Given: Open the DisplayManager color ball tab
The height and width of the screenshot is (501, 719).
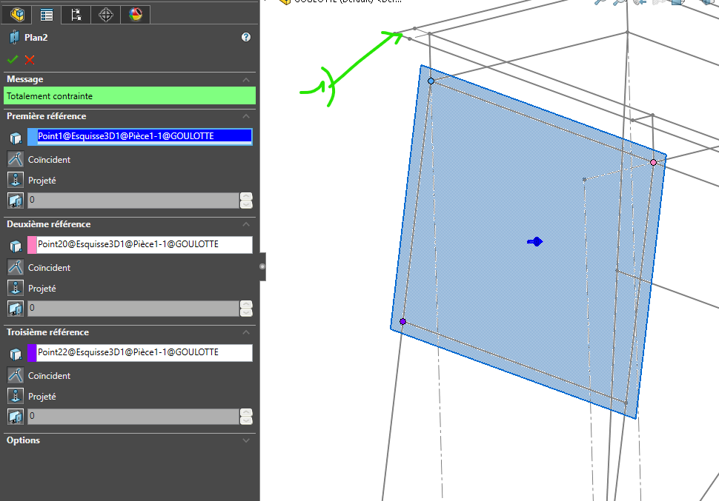Looking at the screenshot, I should tap(135, 14).
